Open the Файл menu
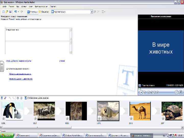This screenshot has height=138, width=184. [x=4, y=7]
